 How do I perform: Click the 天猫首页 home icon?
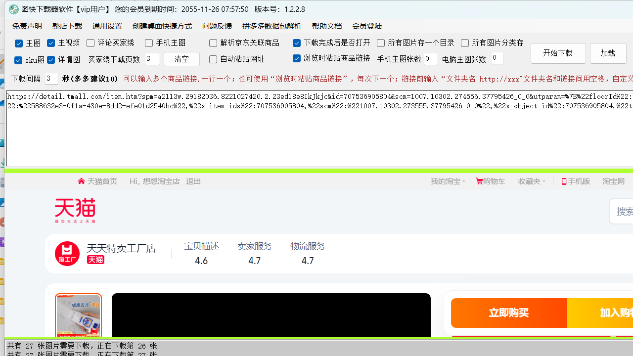pos(81,180)
